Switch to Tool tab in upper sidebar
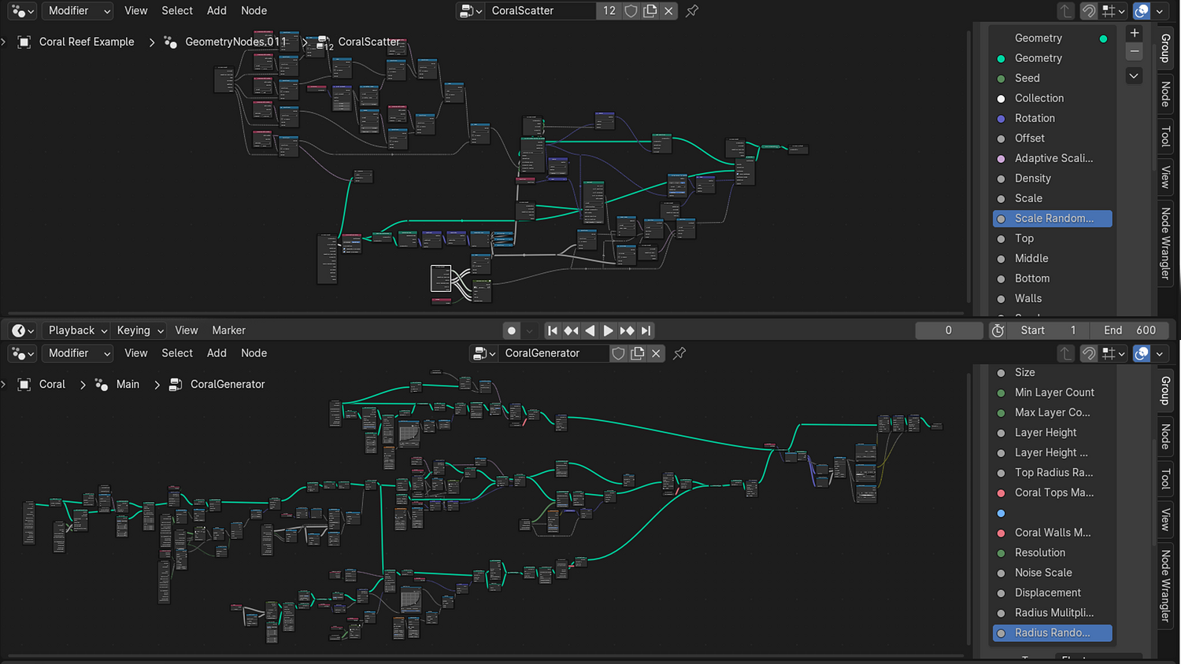This screenshot has height=664, width=1181. click(1166, 136)
